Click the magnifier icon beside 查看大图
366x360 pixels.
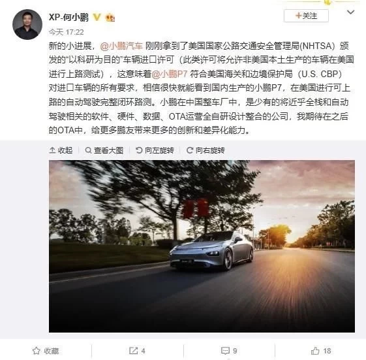point(88,150)
